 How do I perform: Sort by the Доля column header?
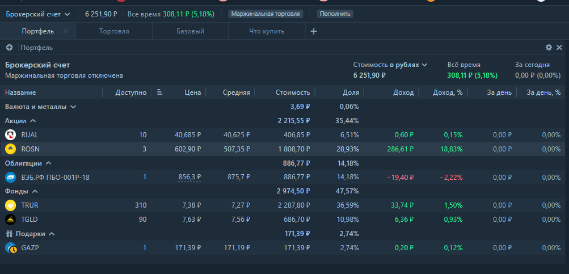pyautogui.click(x=351, y=92)
